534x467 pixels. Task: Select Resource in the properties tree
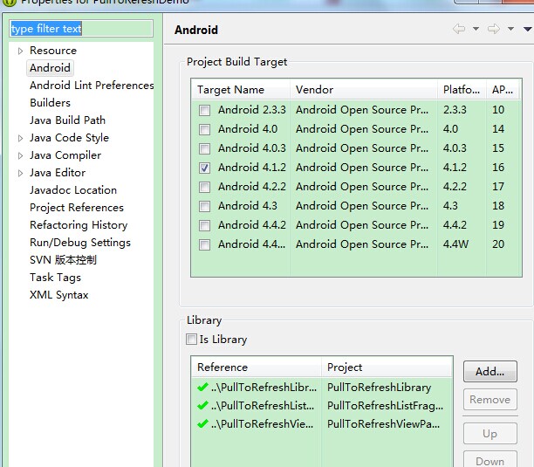(53, 51)
